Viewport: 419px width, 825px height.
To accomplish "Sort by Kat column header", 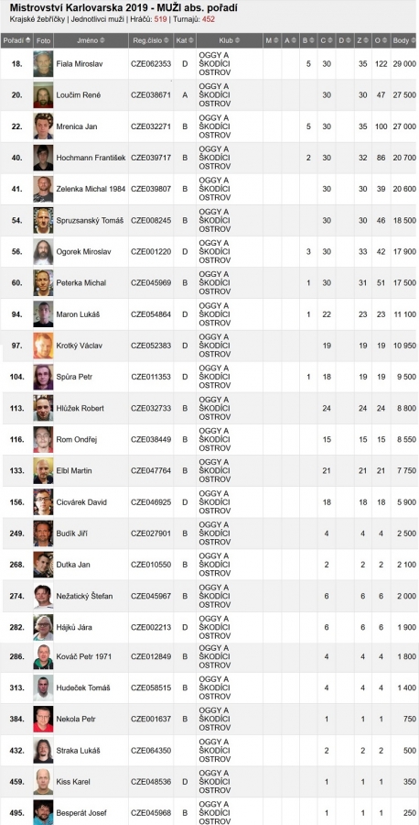I will [x=185, y=40].
